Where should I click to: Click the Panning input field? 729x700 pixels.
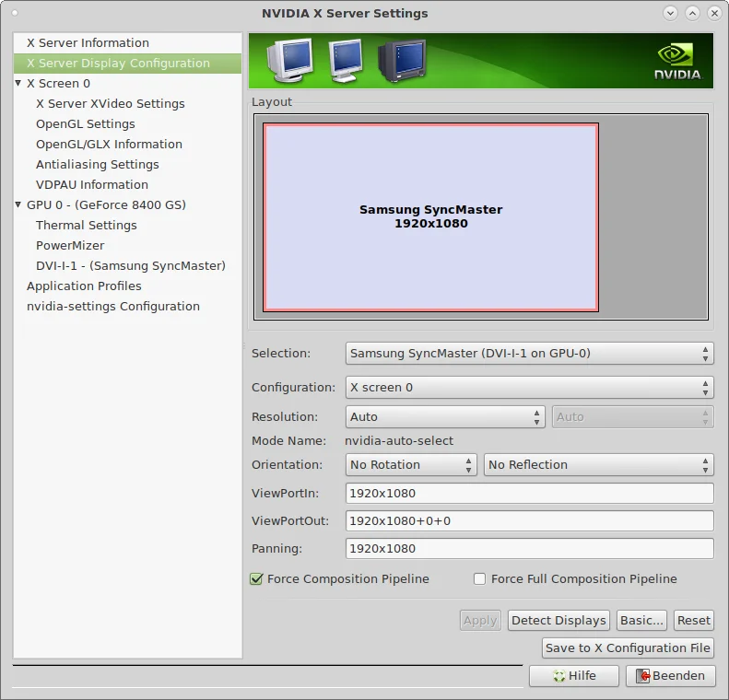529,549
